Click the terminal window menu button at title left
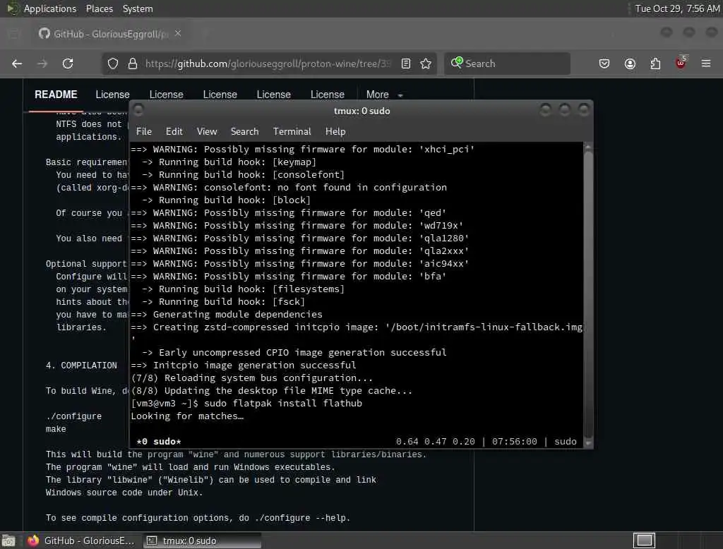The image size is (723, 549). tap(138, 109)
